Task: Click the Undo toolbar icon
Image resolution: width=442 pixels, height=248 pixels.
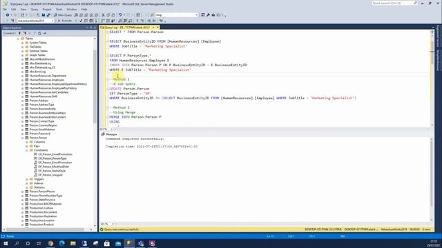Action: tap(120, 15)
